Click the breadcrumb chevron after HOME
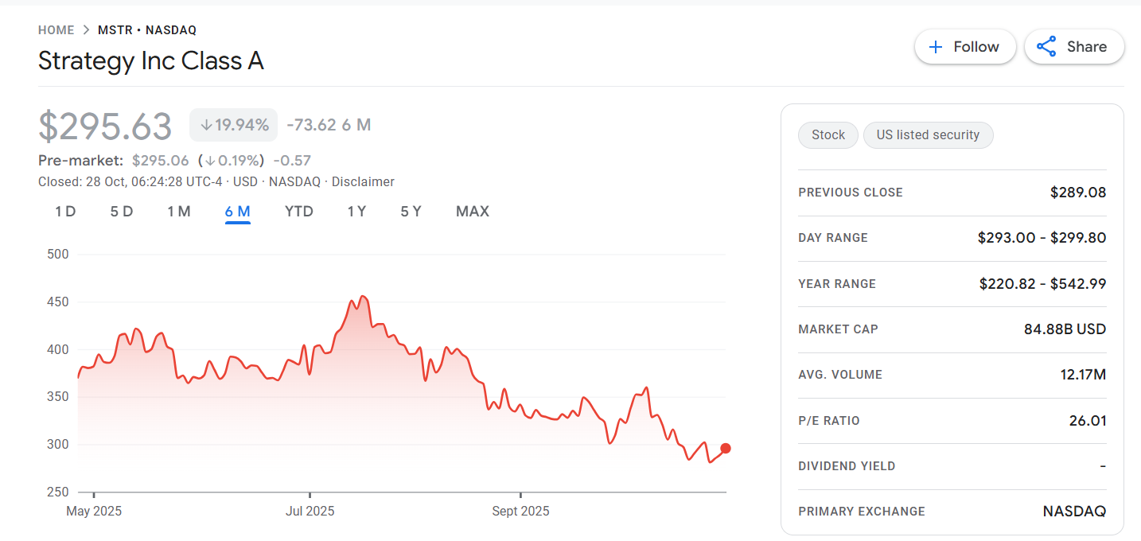The height and width of the screenshot is (541, 1141). 86,30
